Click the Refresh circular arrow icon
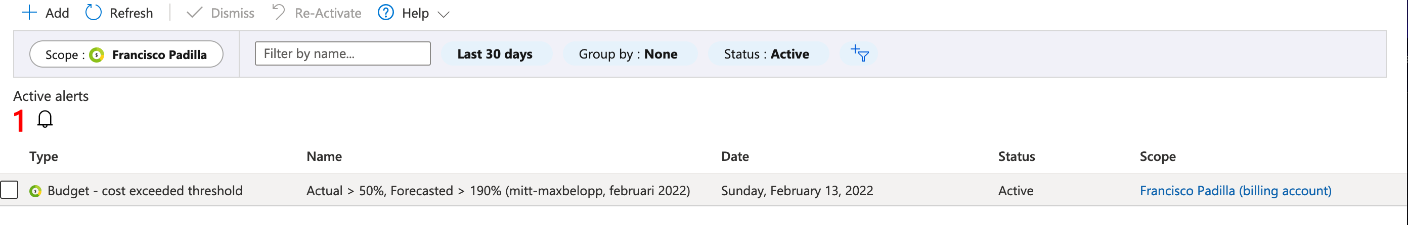The height and width of the screenshot is (225, 1408). pos(94,13)
